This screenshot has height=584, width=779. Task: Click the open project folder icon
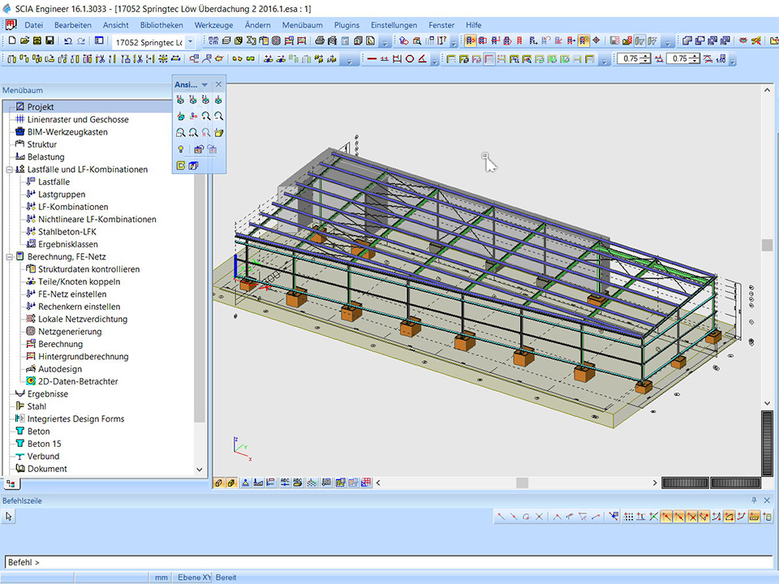point(24,41)
